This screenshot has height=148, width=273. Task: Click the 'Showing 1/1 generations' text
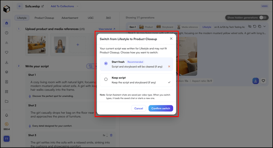[140, 18]
